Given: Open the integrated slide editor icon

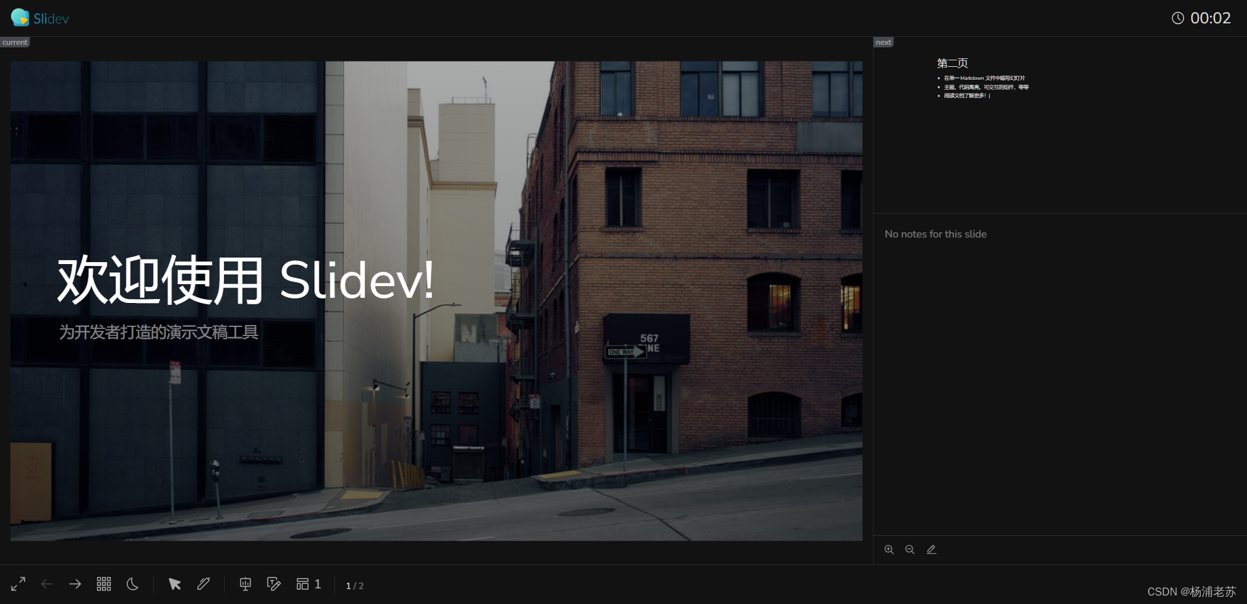Looking at the screenshot, I should 274,584.
